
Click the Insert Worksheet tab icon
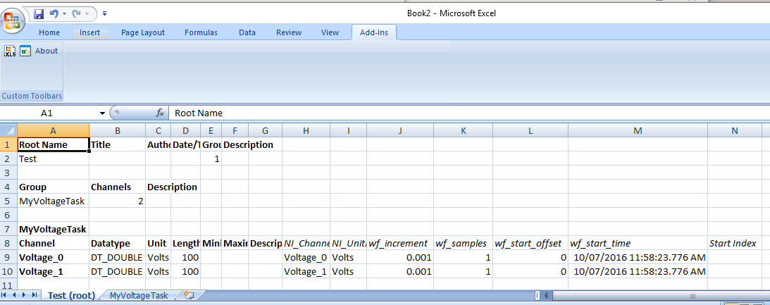189,295
